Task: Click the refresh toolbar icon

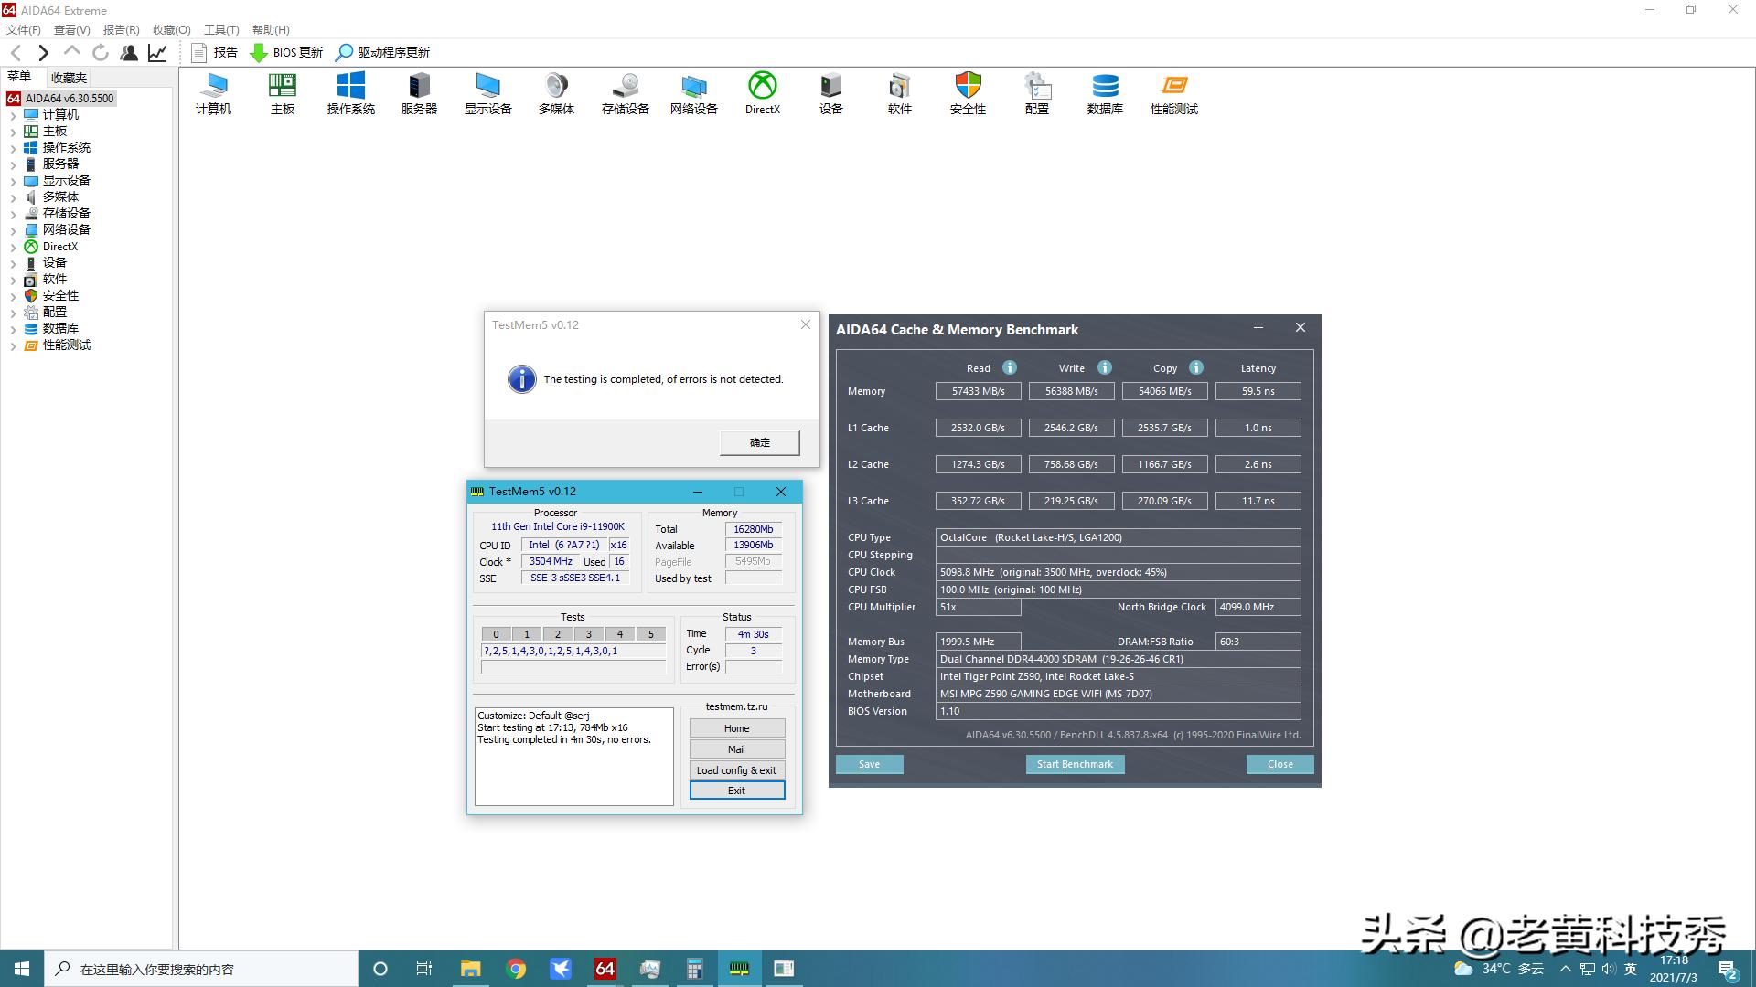Action: pyautogui.click(x=101, y=53)
